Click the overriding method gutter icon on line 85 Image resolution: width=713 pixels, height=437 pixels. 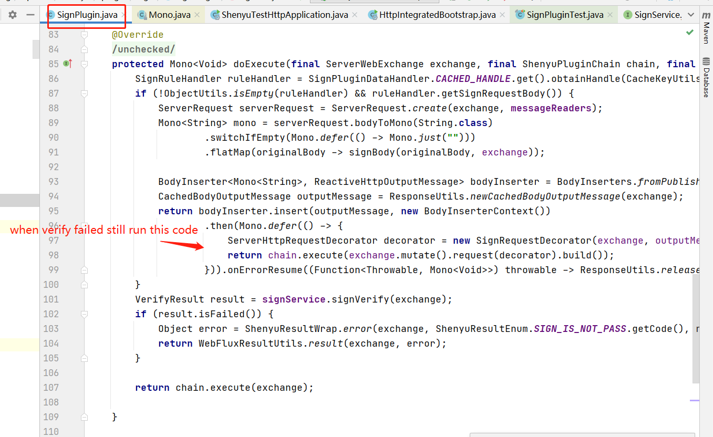(x=68, y=64)
